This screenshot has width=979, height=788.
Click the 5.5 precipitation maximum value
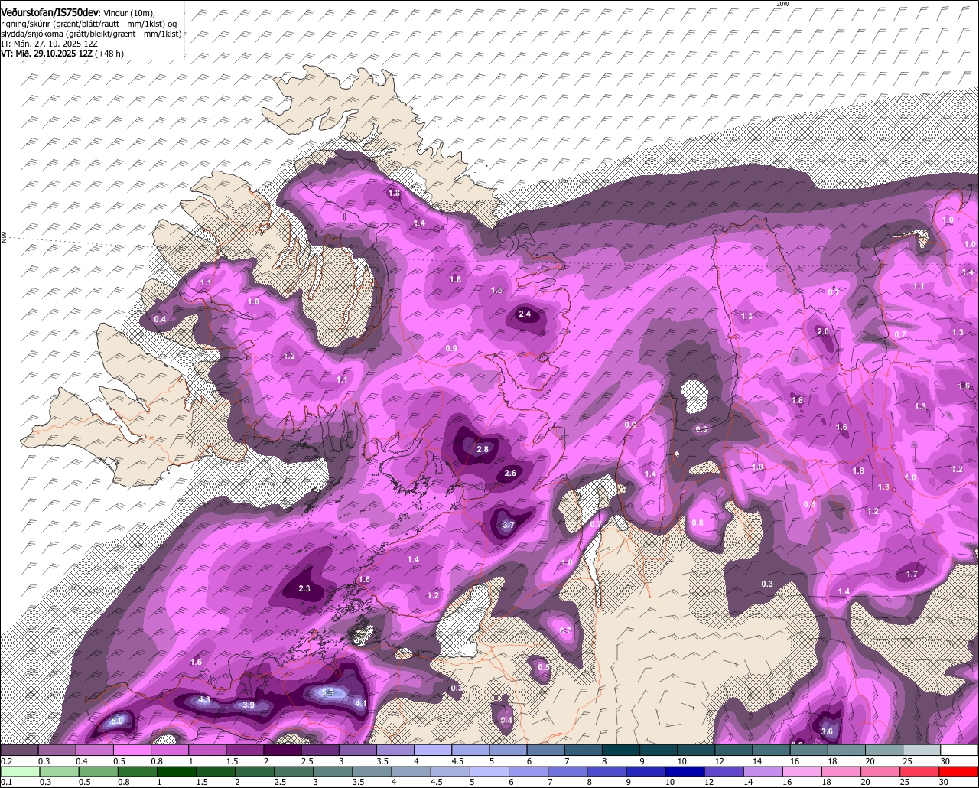(x=328, y=693)
